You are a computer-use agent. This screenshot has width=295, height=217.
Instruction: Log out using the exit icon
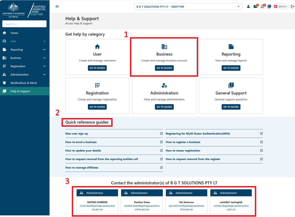(x=291, y=6)
